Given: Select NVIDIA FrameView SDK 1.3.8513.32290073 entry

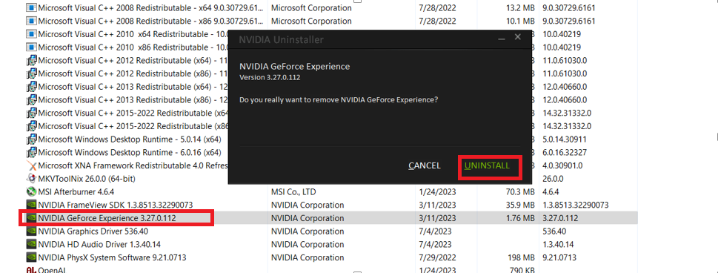Looking at the screenshot, I should click(116, 205).
